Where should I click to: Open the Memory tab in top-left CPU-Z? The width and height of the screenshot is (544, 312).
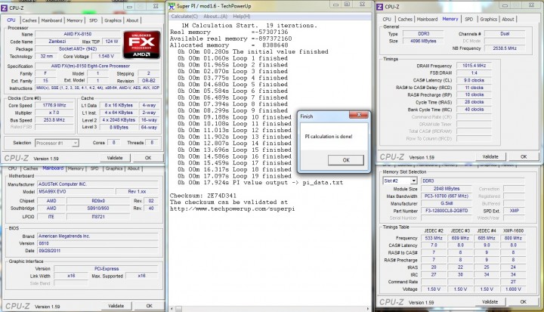pyautogui.click(x=75, y=20)
